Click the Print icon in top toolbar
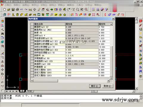The width and height of the screenshot is (143, 107). (17, 10)
